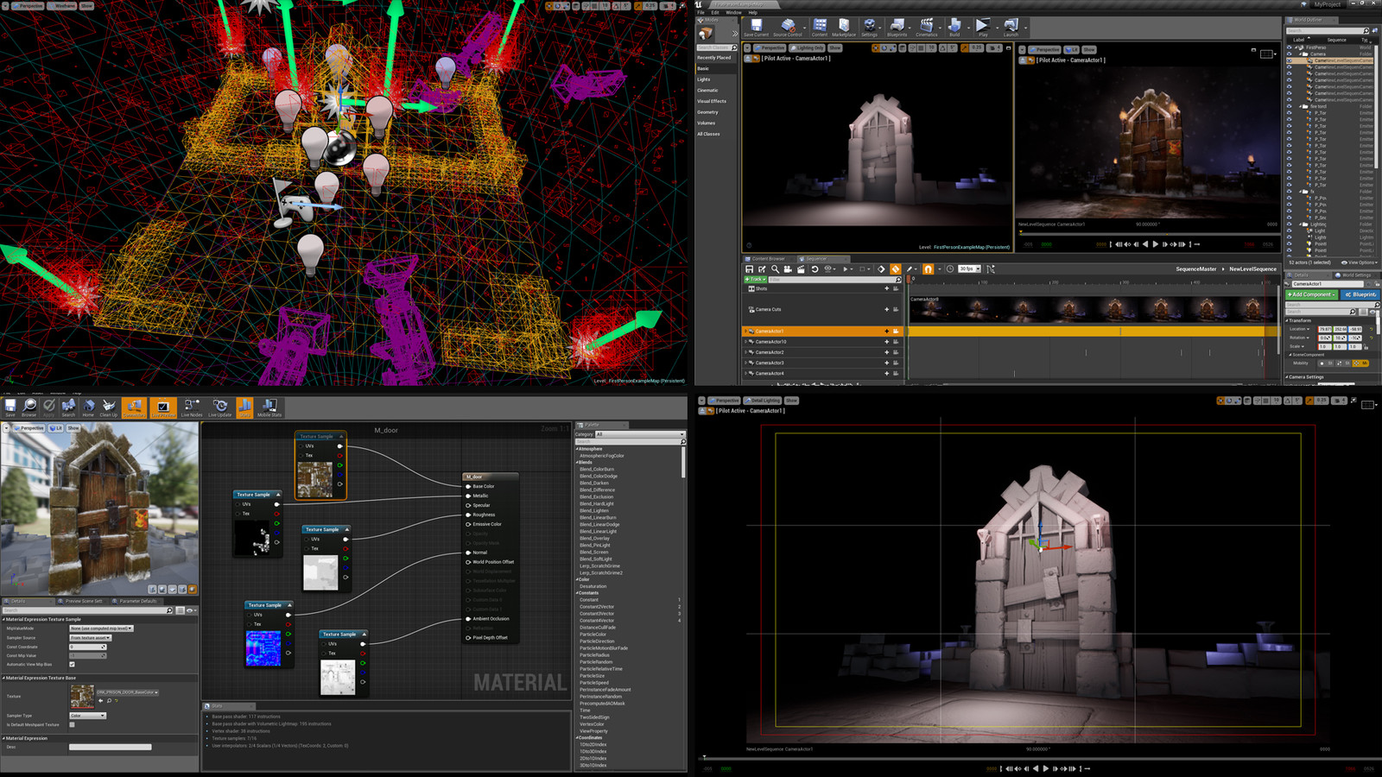Select Visual Effects category in Modes panel
1382x777 pixels.
point(712,101)
